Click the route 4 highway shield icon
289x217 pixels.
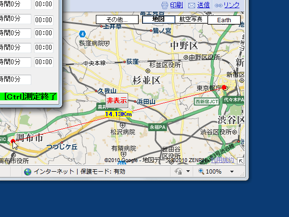tap(82, 34)
